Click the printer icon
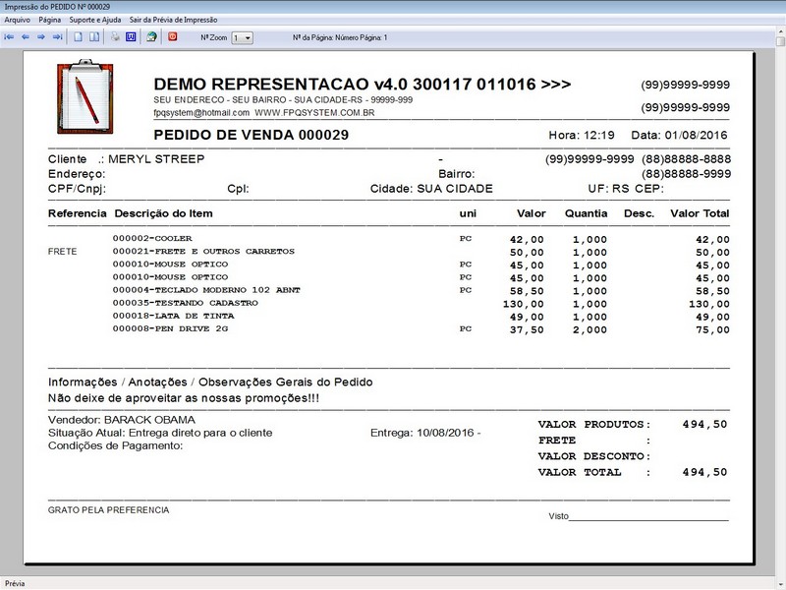786x590 pixels. tap(115, 37)
